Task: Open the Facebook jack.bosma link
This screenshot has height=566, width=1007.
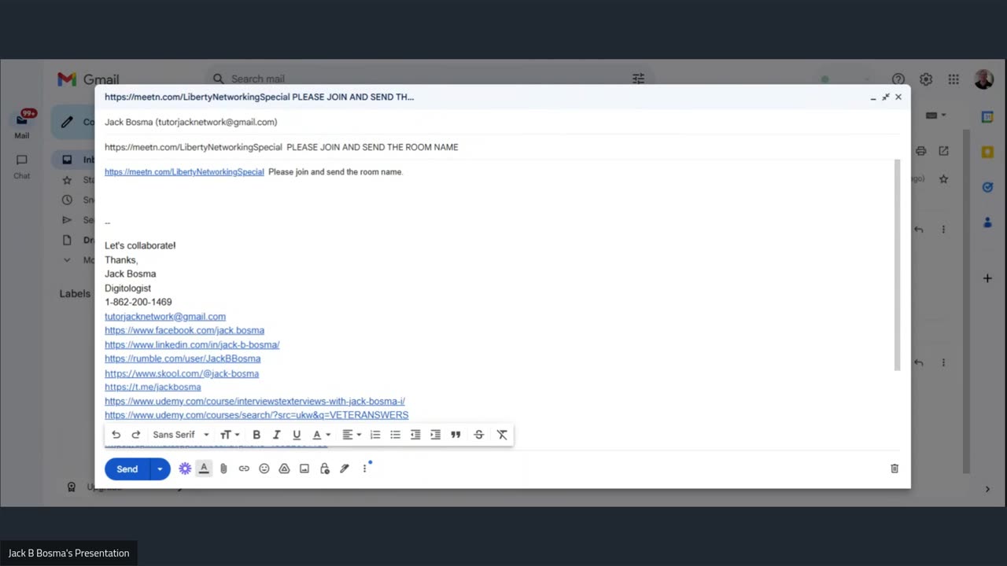Action: (x=184, y=330)
